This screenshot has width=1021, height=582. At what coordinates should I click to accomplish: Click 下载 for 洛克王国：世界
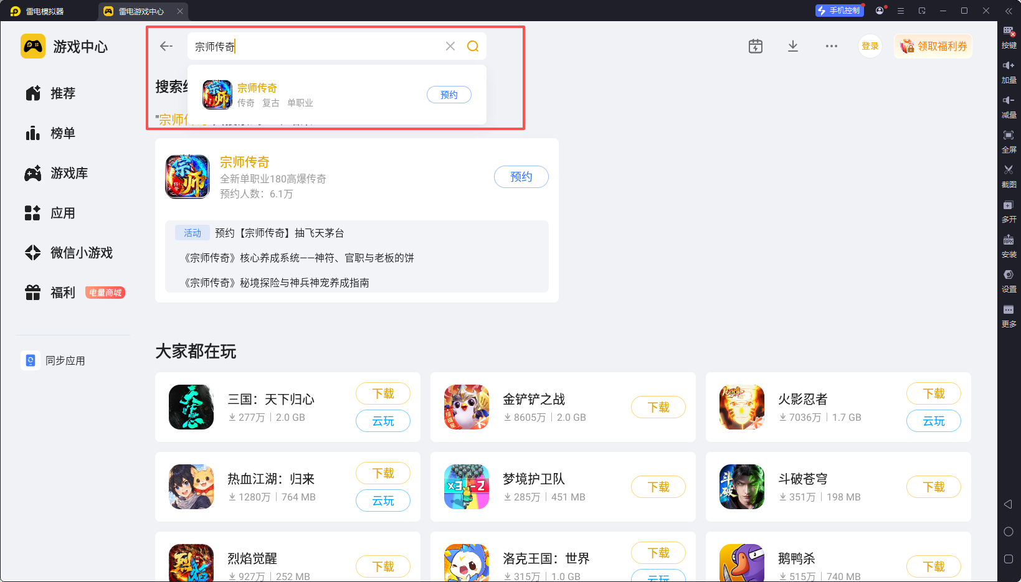pyautogui.click(x=658, y=553)
